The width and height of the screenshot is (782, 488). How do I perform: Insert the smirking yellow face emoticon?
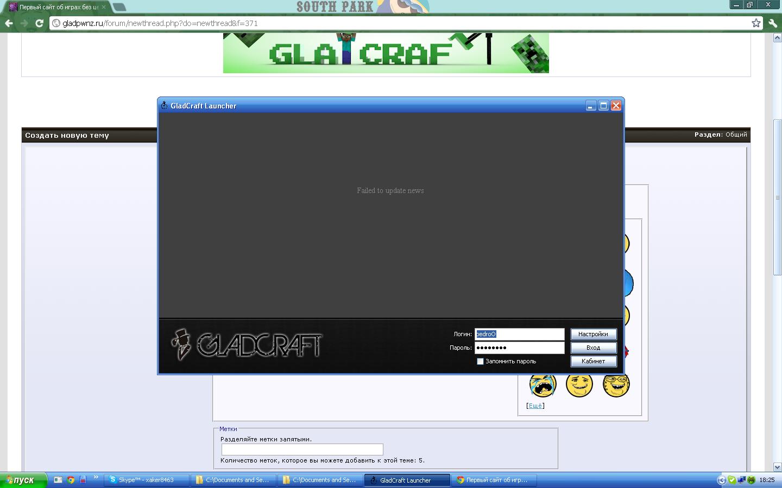pos(579,385)
